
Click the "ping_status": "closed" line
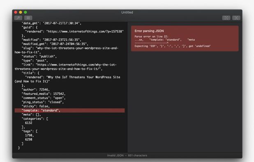coord(43,102)
